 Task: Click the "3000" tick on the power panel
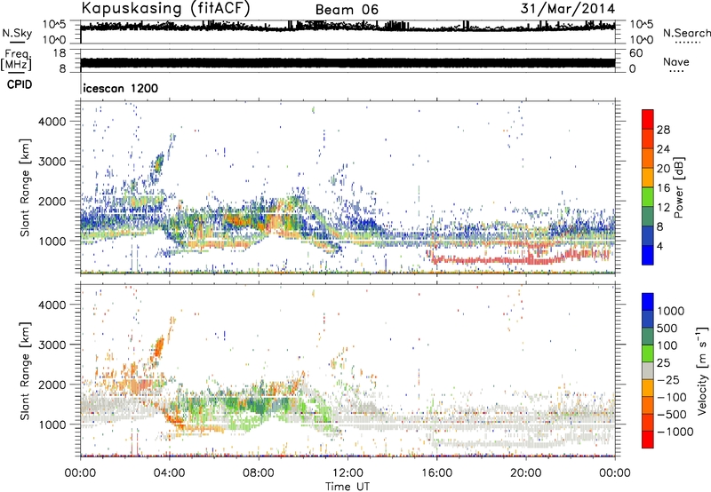(52, 162)
